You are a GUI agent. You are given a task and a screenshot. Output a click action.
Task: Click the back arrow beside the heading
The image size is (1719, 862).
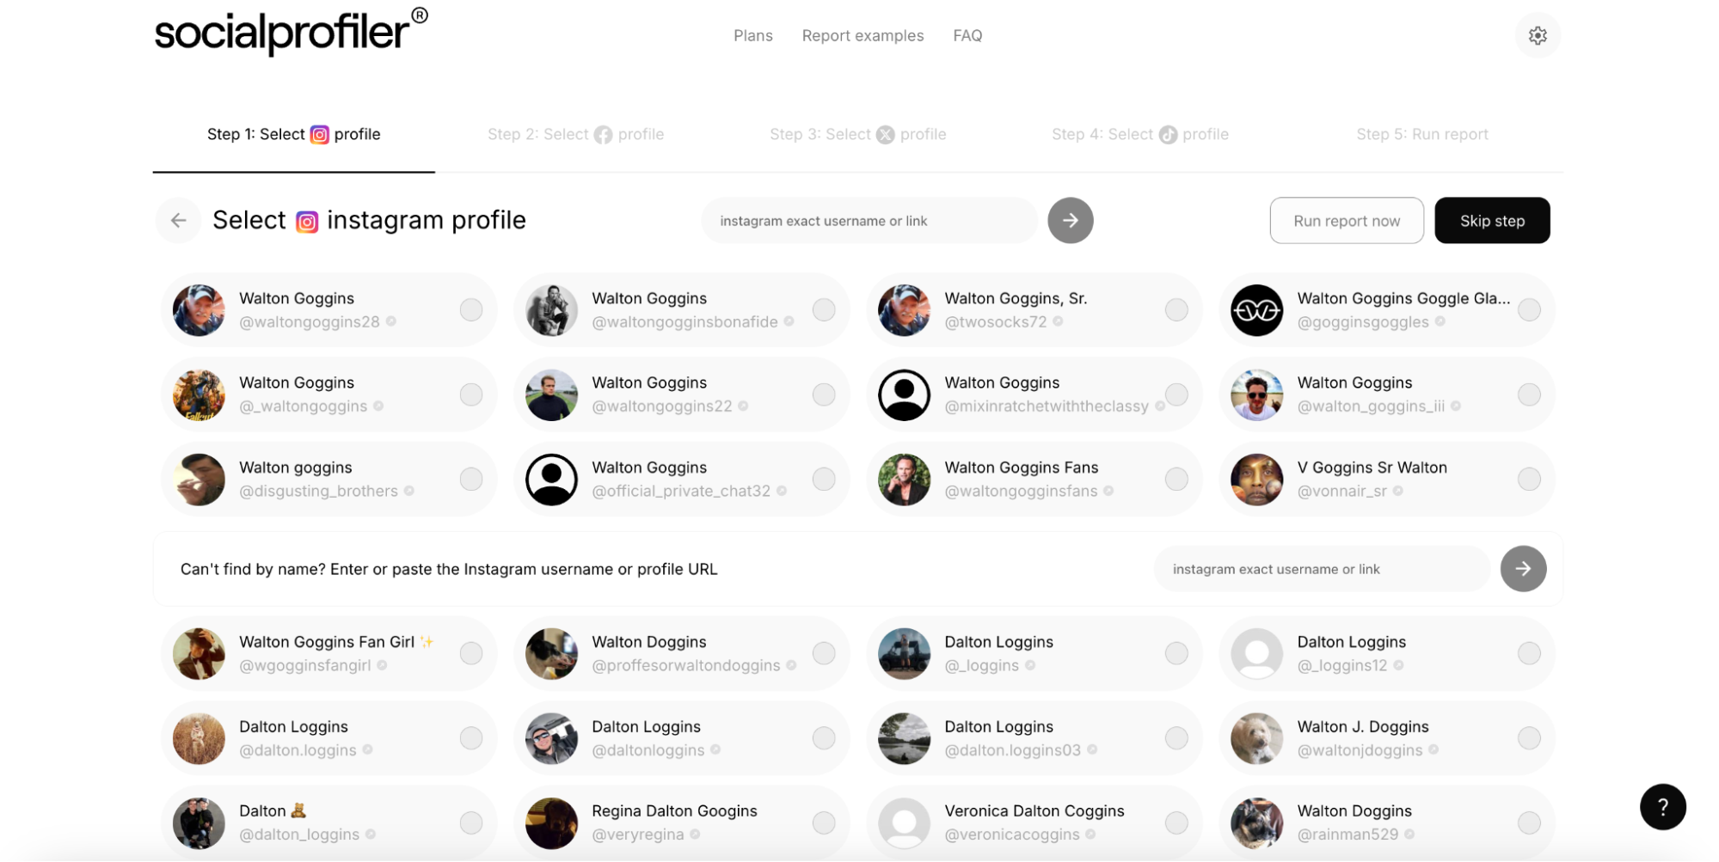[178, 220]
